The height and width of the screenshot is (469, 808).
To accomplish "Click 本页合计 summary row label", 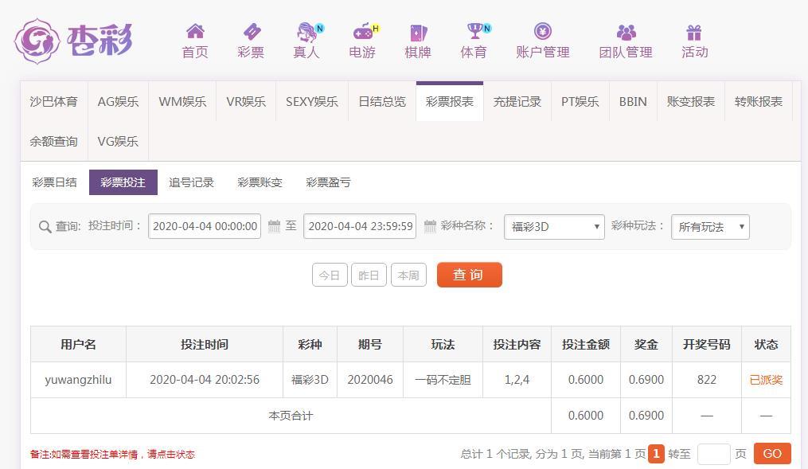I will [x=291, y=416].
